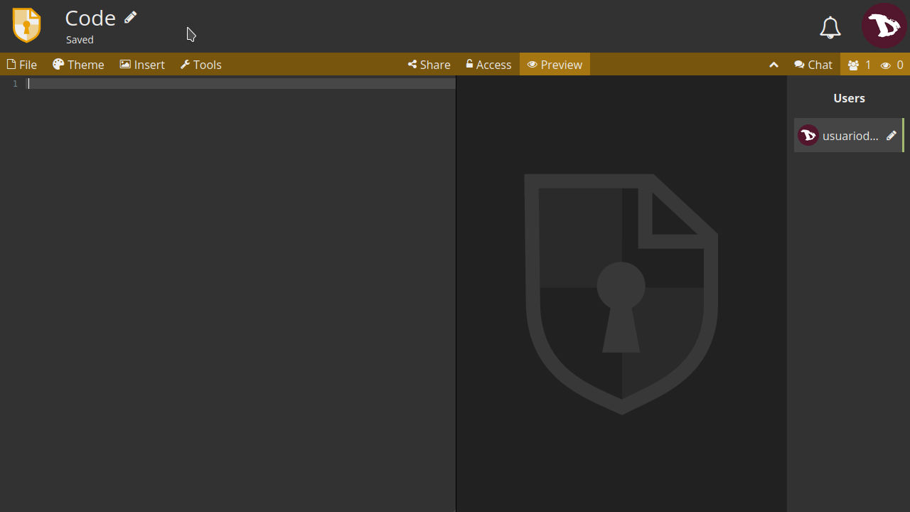Toggle the Chat panel
910x512 pixels.
click(813, 65)
